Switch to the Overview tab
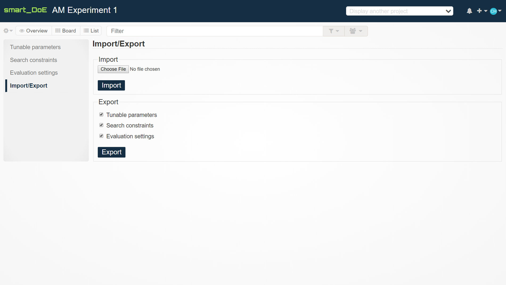The image size is (506, 285). tap(34, 31)
